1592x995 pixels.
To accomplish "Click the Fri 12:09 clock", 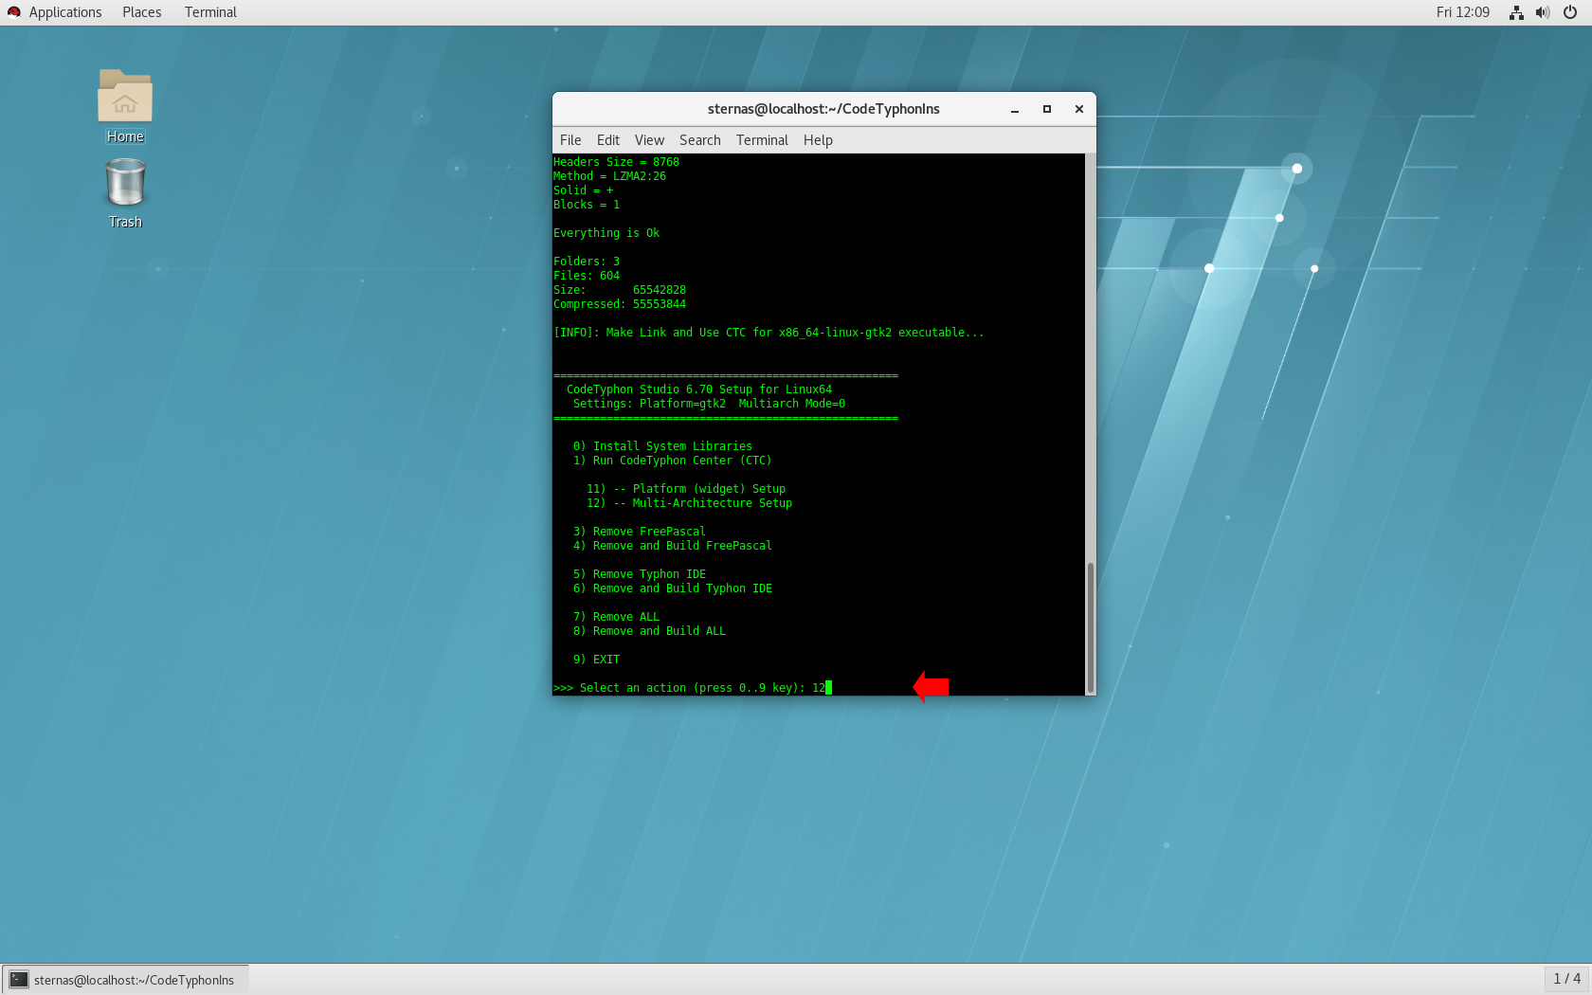I will coord(1462,12).
